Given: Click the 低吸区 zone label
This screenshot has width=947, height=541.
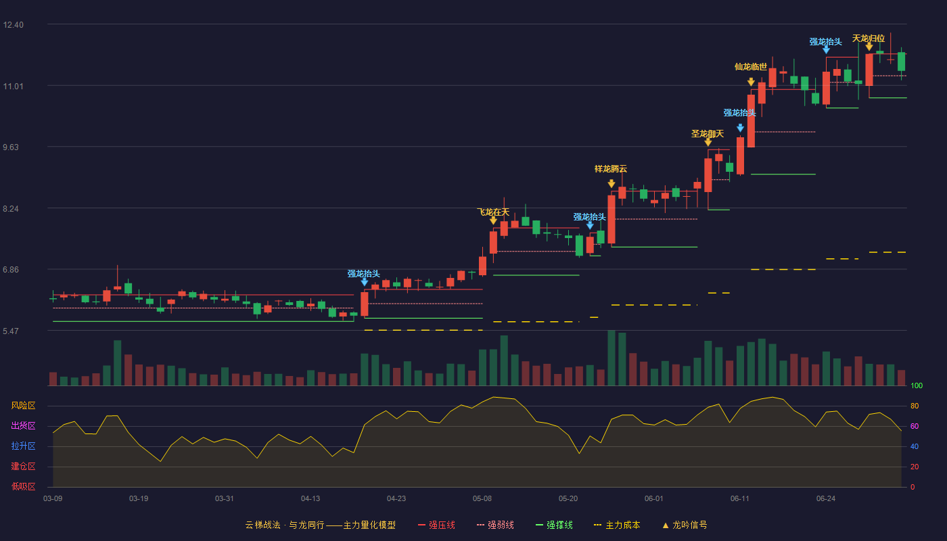Looking at the screenshot, I should tap(23, 487).
